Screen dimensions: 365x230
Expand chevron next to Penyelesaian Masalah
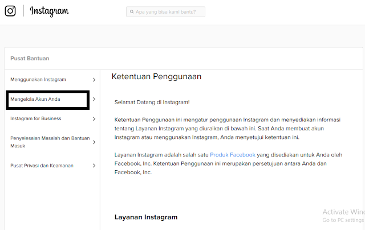94,142
